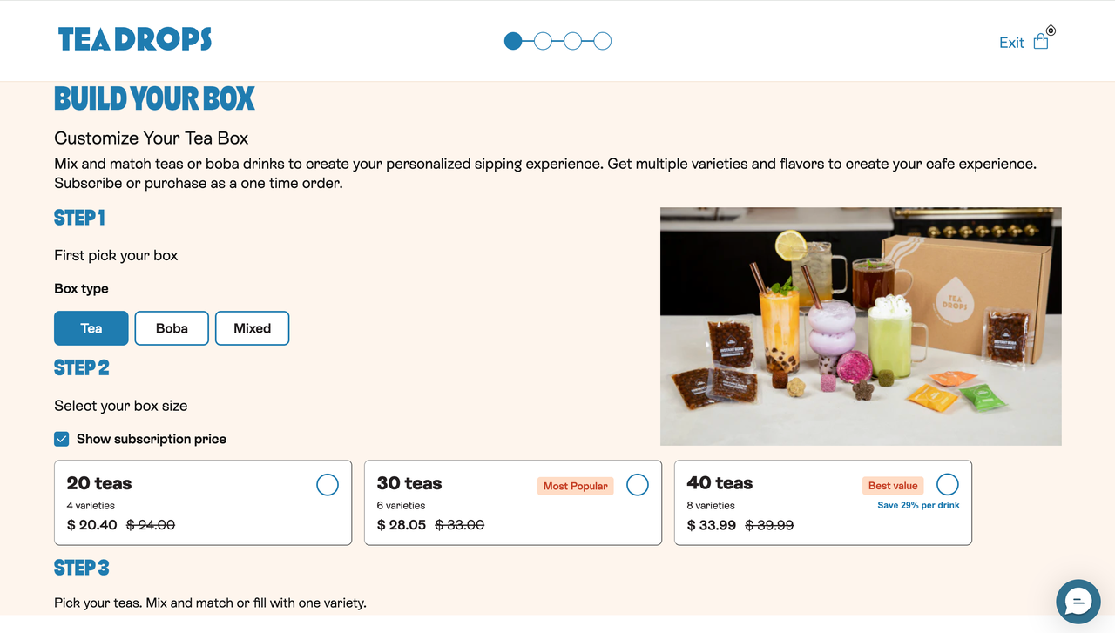This screenshot has width=1115, height=633.
Task: Select the Tea box type
Action: [x=91, y=328]
